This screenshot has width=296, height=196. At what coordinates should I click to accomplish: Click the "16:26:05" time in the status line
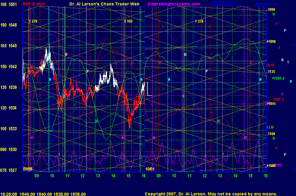coord(9,194)
